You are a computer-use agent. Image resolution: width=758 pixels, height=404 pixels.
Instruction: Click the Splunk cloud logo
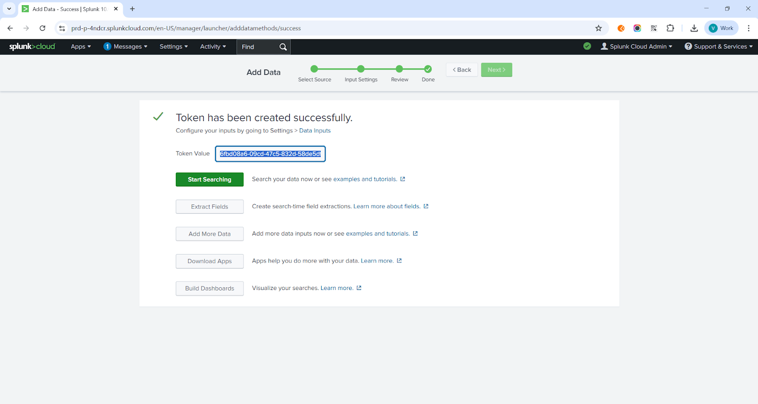[x=32, y=46]
